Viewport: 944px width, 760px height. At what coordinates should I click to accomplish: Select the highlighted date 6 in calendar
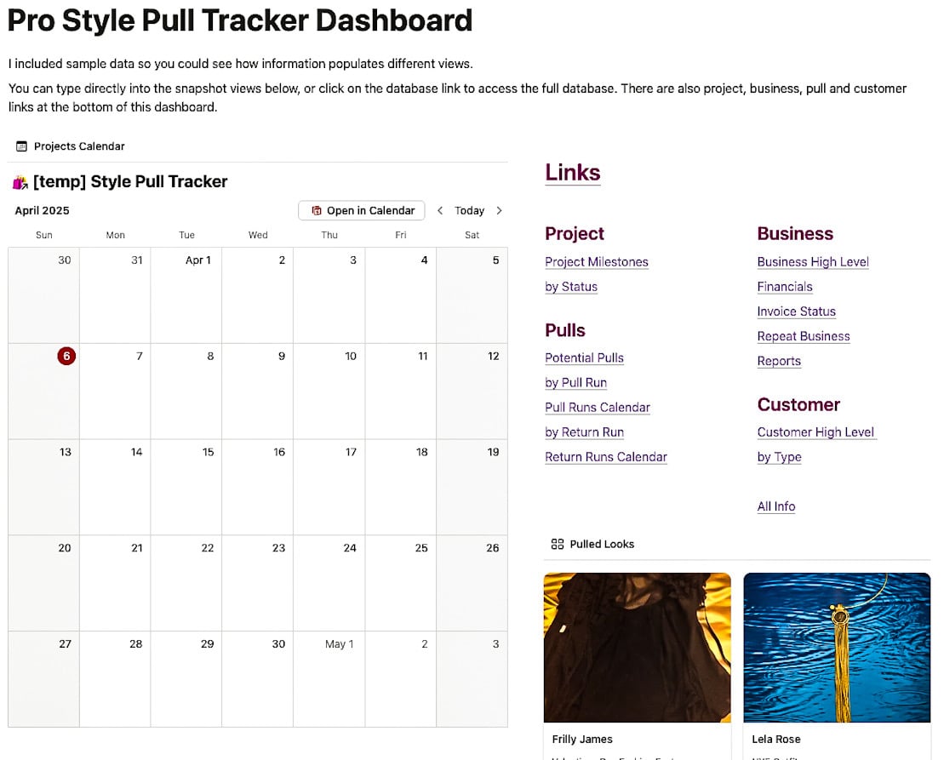[66, 357]
